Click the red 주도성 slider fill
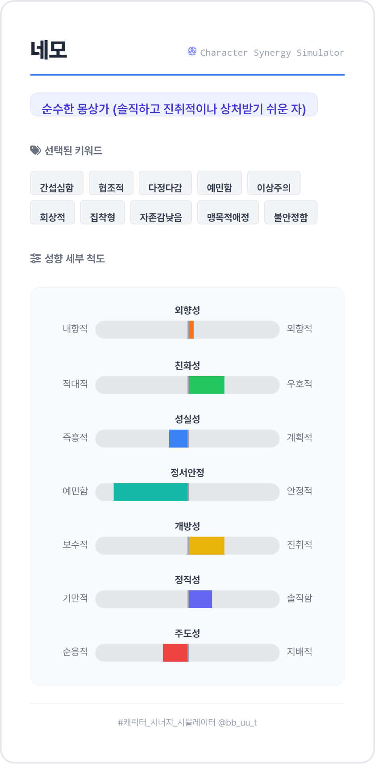Viewport: 375px width, 764px height. 175,653
